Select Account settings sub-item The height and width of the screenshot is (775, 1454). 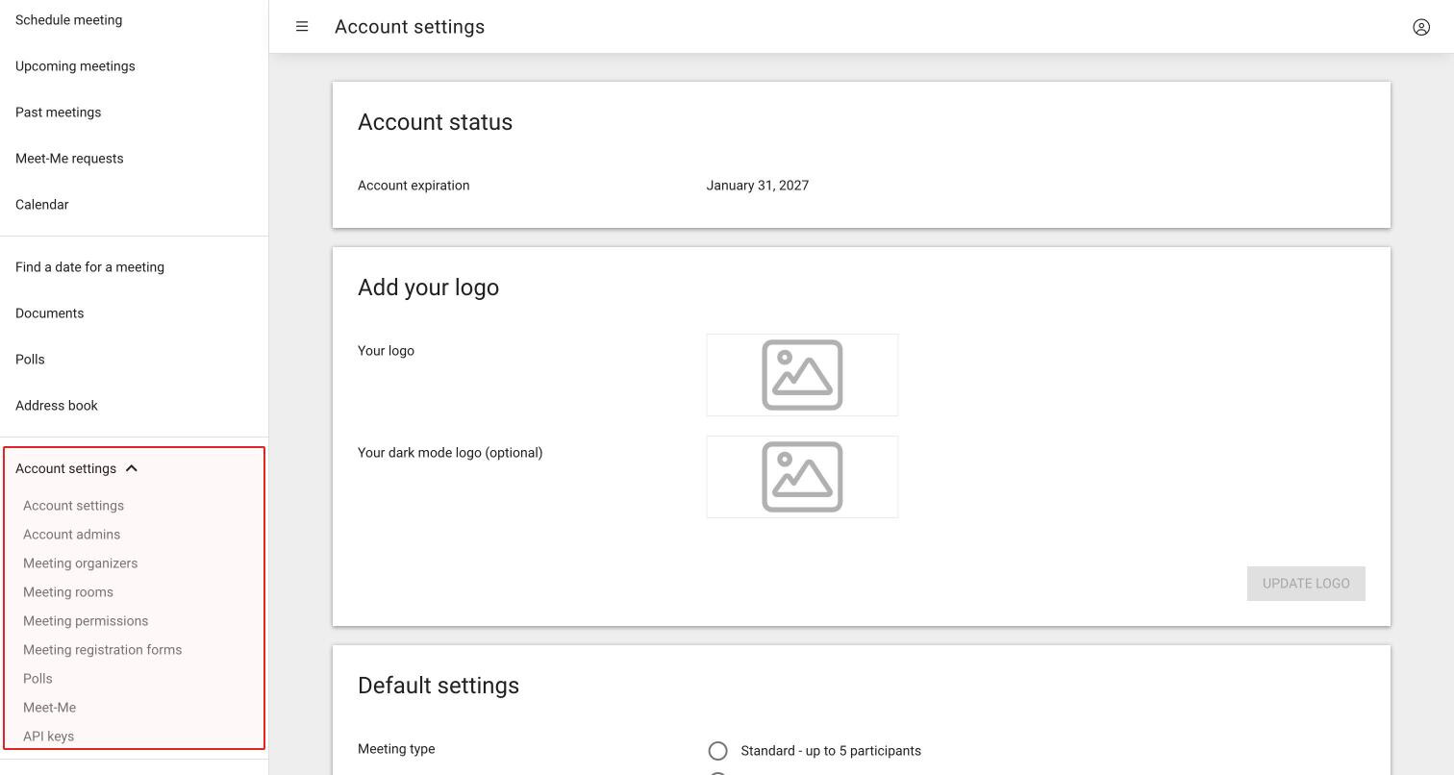tap(73, 506)
